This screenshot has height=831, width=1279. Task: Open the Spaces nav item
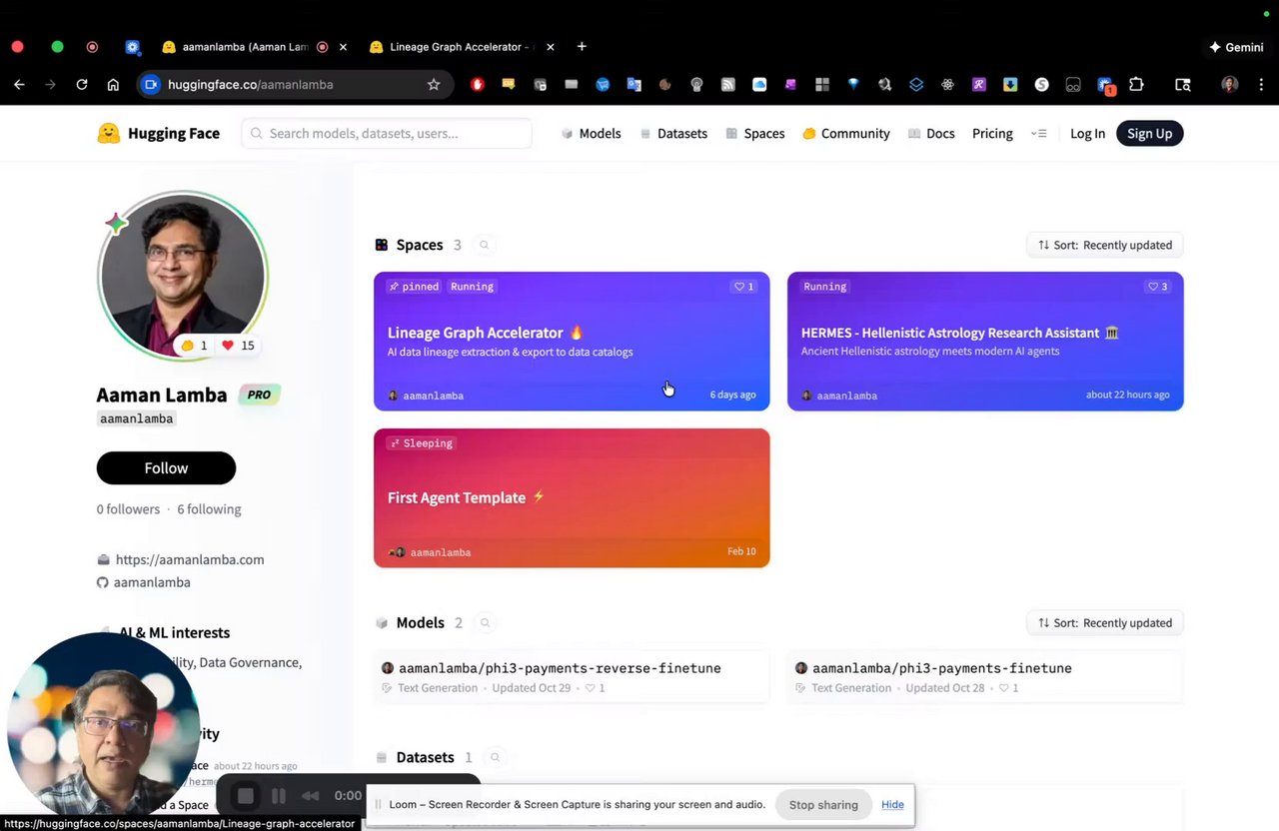(x=755, y=133)
